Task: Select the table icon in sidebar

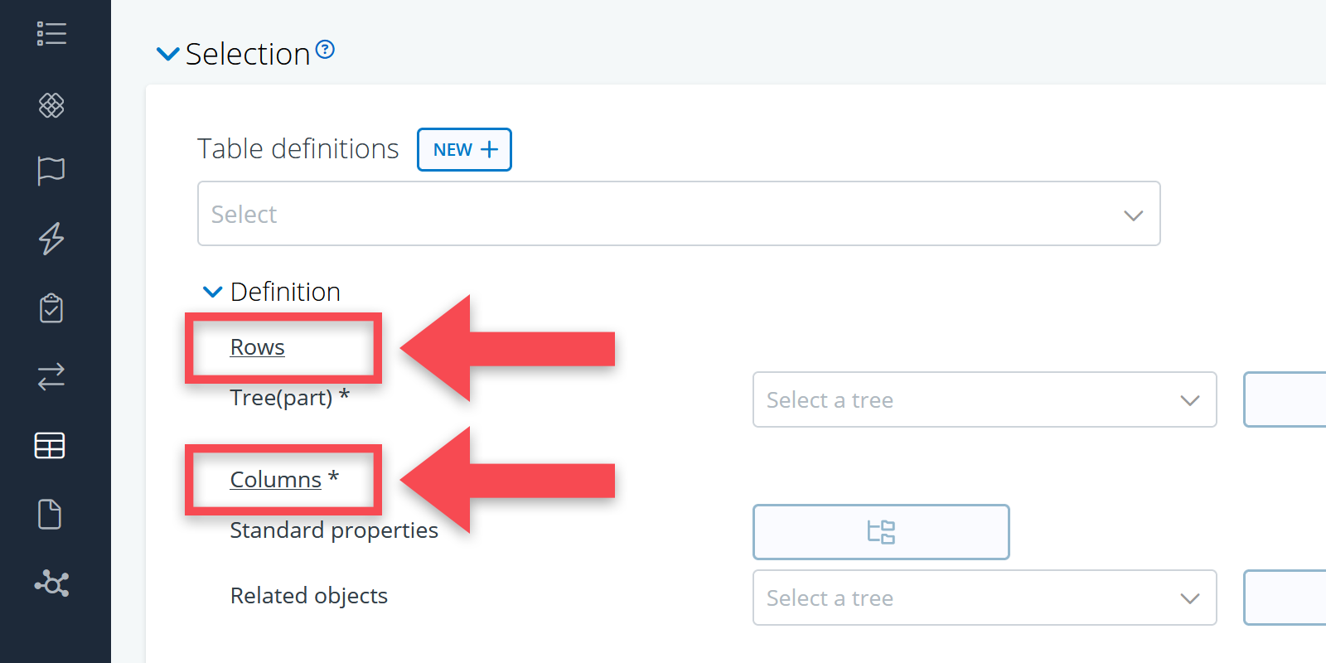Action: click(x=50, y=446)
